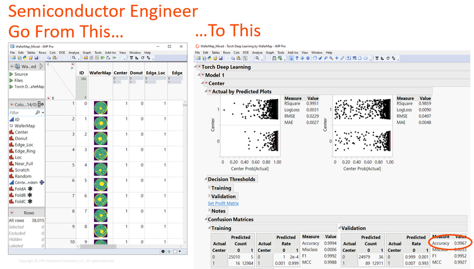Click the Edge_Loc column header

[155, 73]
